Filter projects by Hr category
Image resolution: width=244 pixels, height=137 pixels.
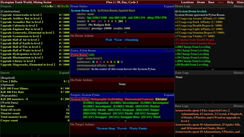point(67,6)
